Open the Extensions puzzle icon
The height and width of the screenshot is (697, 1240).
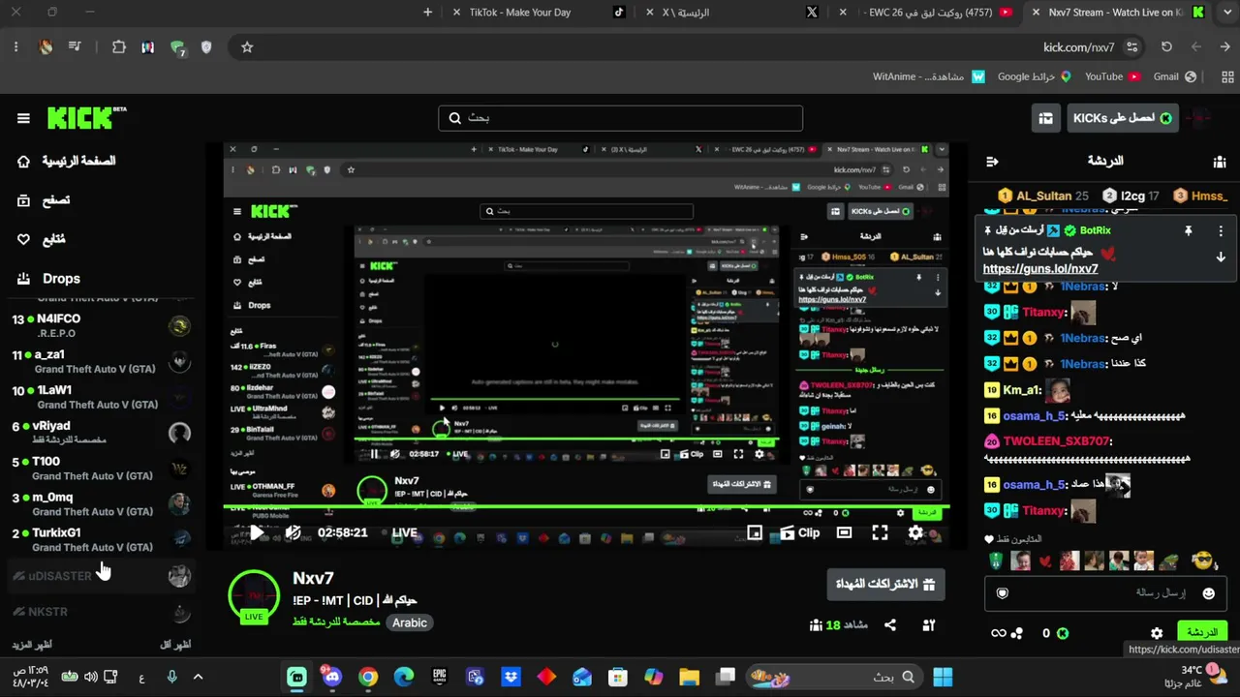pos(119,47)
